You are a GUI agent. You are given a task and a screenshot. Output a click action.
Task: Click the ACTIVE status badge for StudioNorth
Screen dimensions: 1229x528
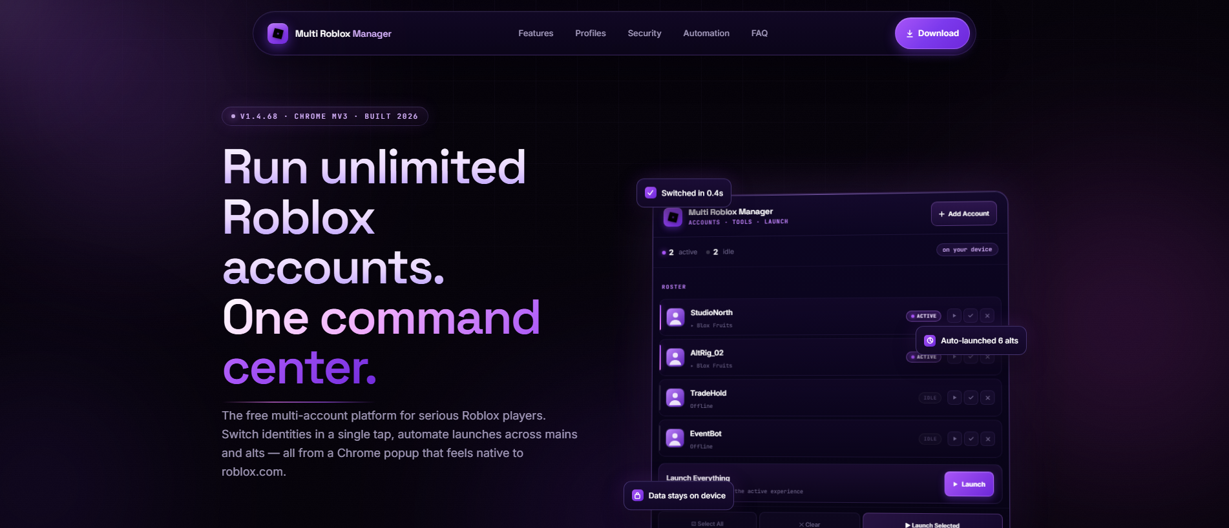(923, 316)
